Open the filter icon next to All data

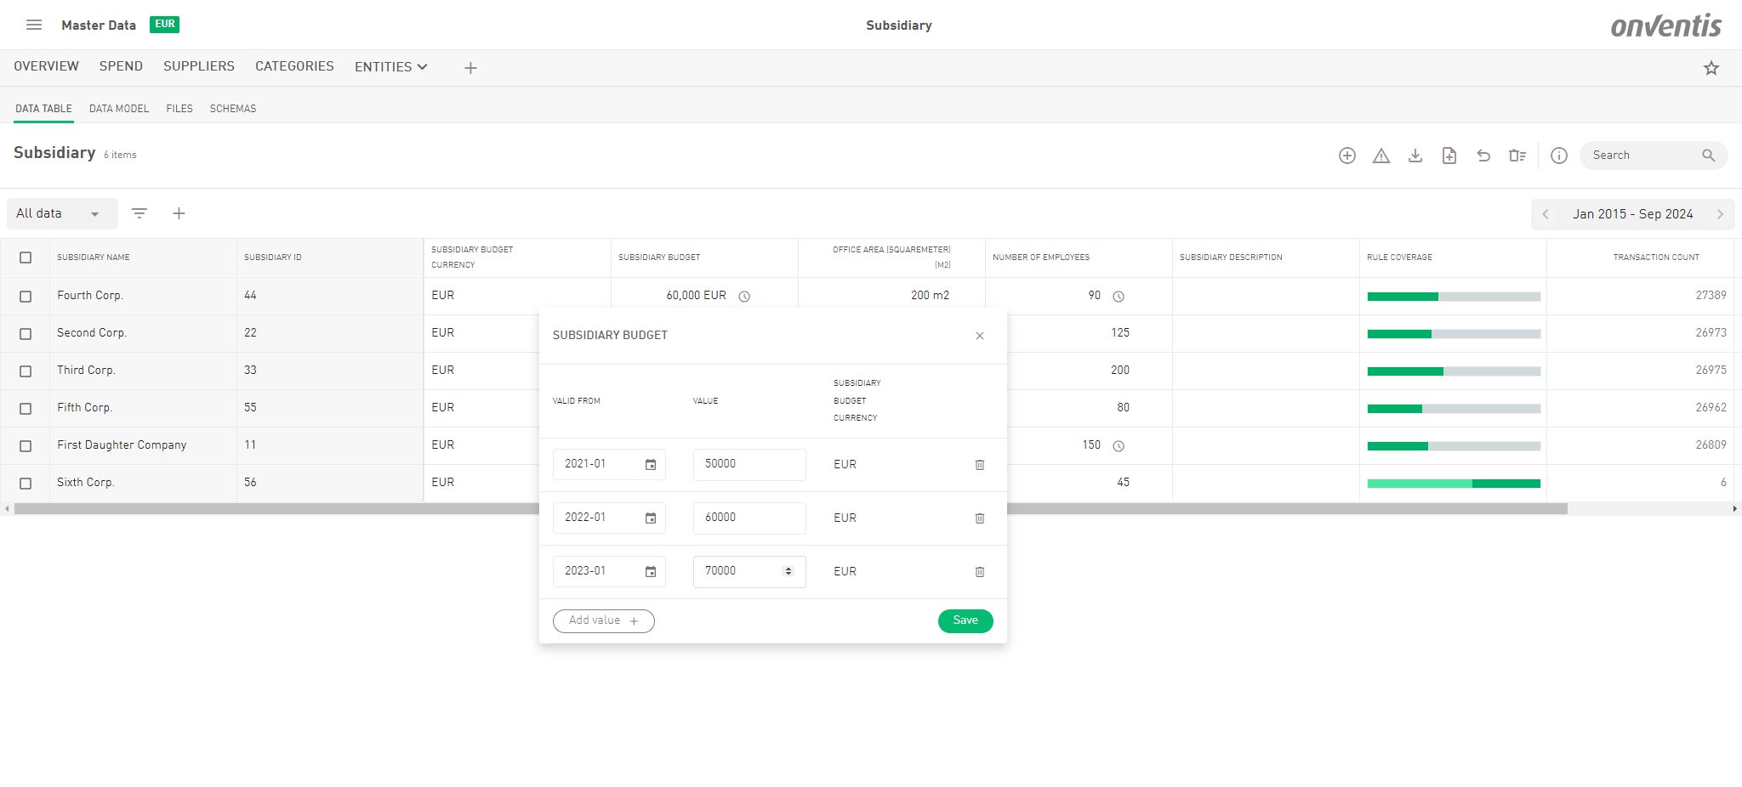tap(139, 213)
